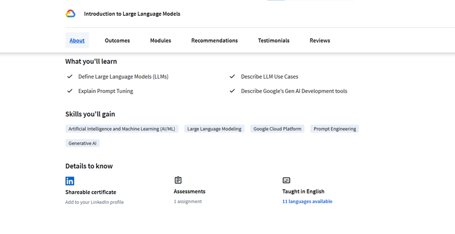455x234 pixels.
Task: Click checkmark beside Define Large Language Models
Action: click(70, 76)
